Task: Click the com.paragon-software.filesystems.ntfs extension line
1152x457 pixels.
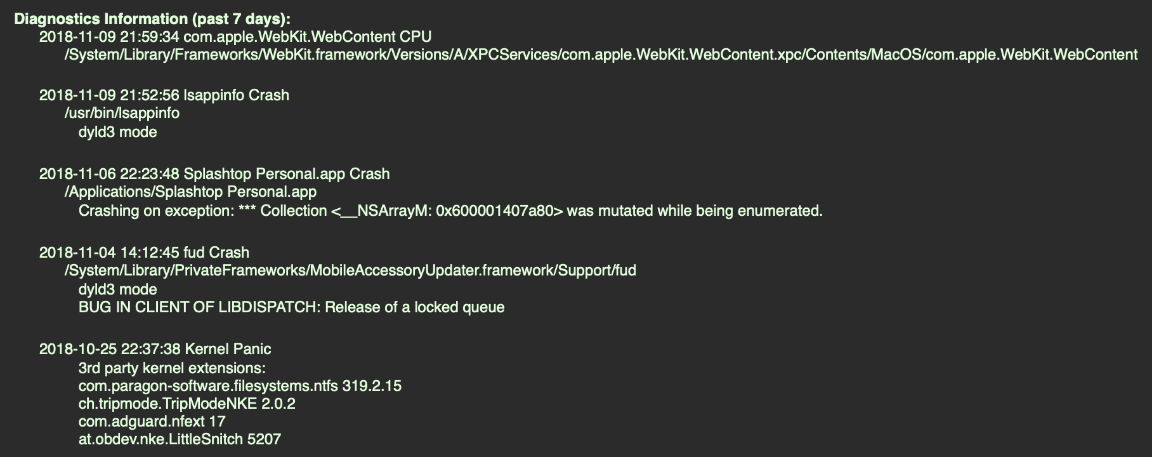Action: tap(240, 386)
